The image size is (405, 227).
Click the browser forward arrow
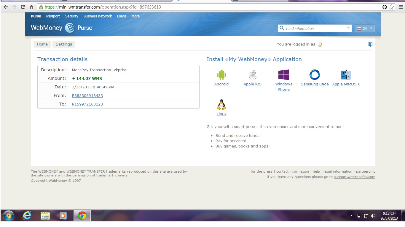click(14, 7)
